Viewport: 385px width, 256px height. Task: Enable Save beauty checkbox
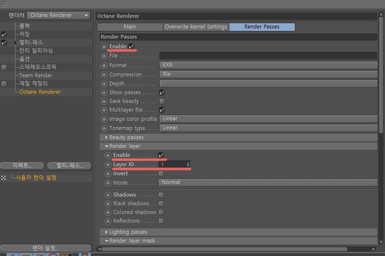[162, 101]
